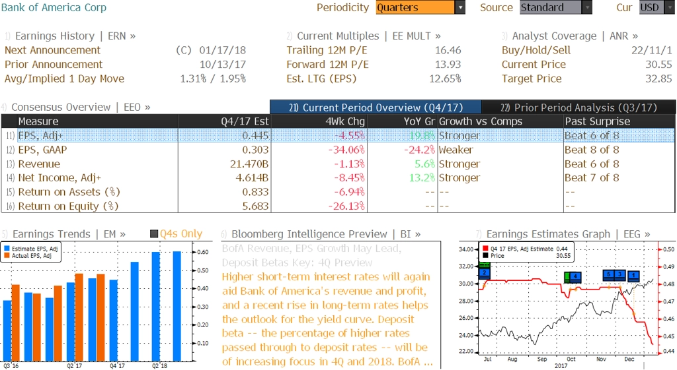
Task: Open Earnings History ERN link
Action: pyautogui.click(x=75, y=36)
